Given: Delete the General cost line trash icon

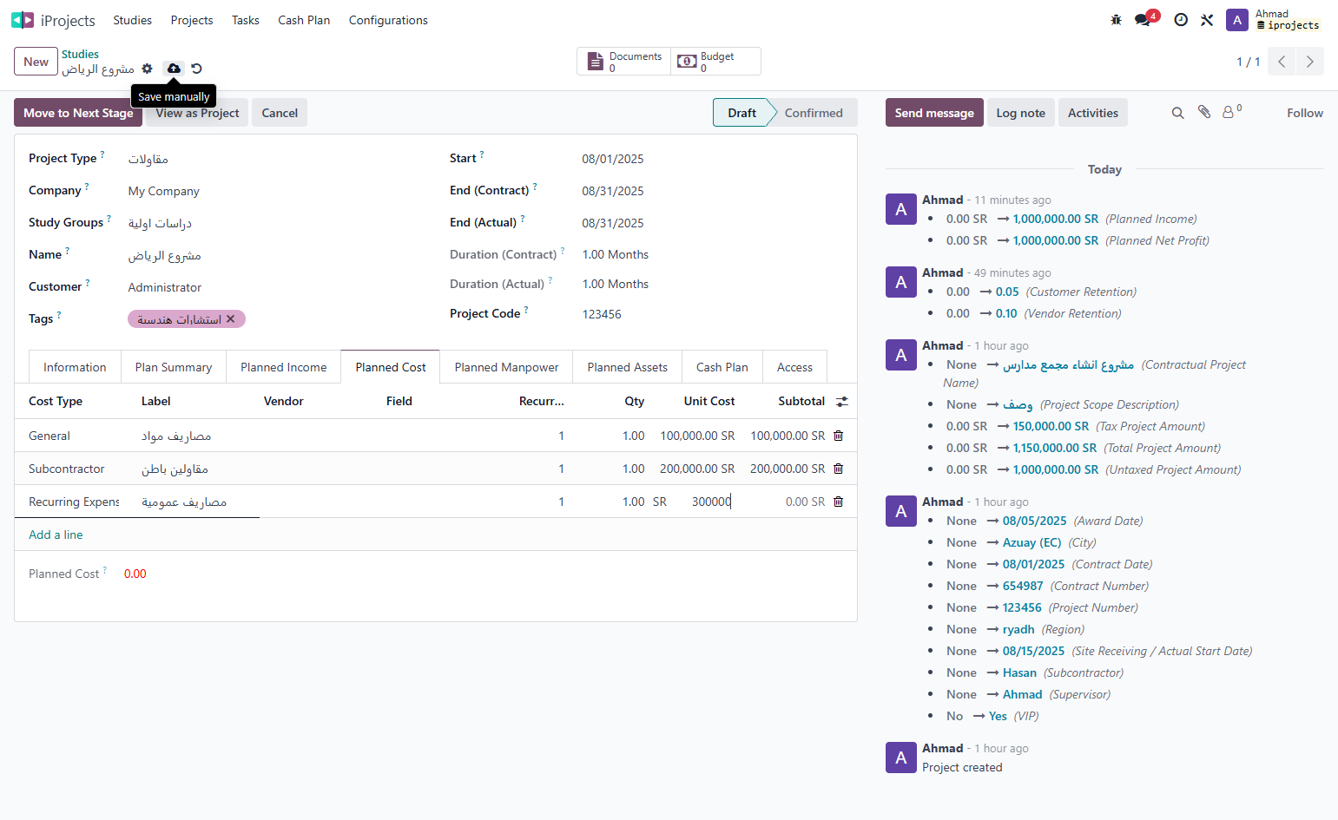Looking at the screenshot, I should pos(839,436).
